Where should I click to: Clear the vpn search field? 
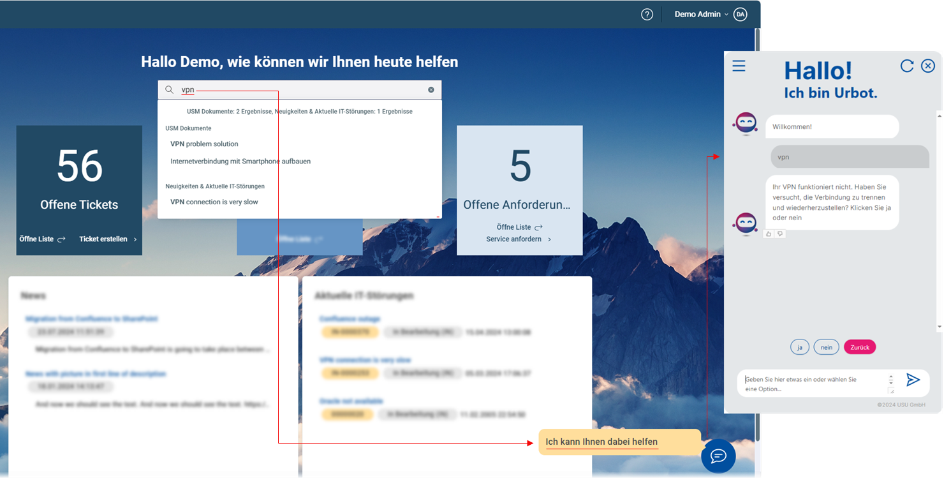(431, 90)
